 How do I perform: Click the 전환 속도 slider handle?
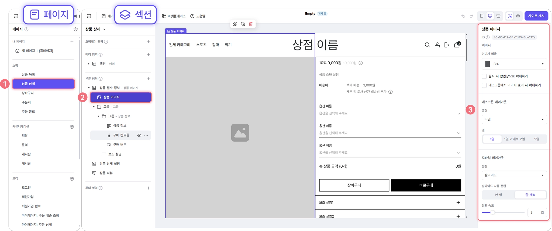click(x=492, y=212)
